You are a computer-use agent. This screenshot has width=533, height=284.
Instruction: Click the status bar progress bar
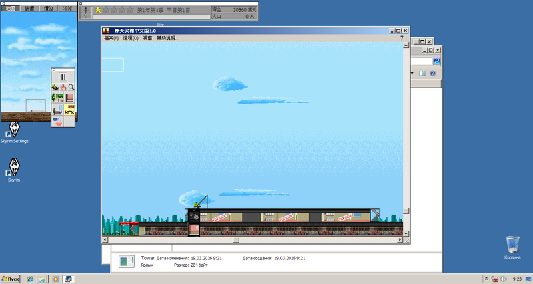coord(152,17)
